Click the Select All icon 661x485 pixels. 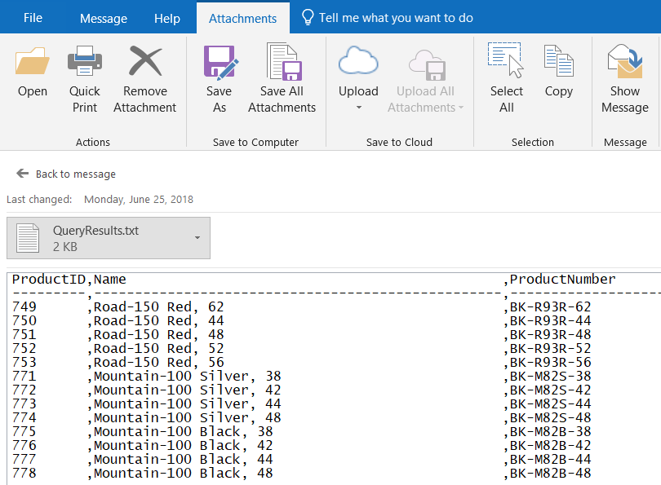coord(506,62)
